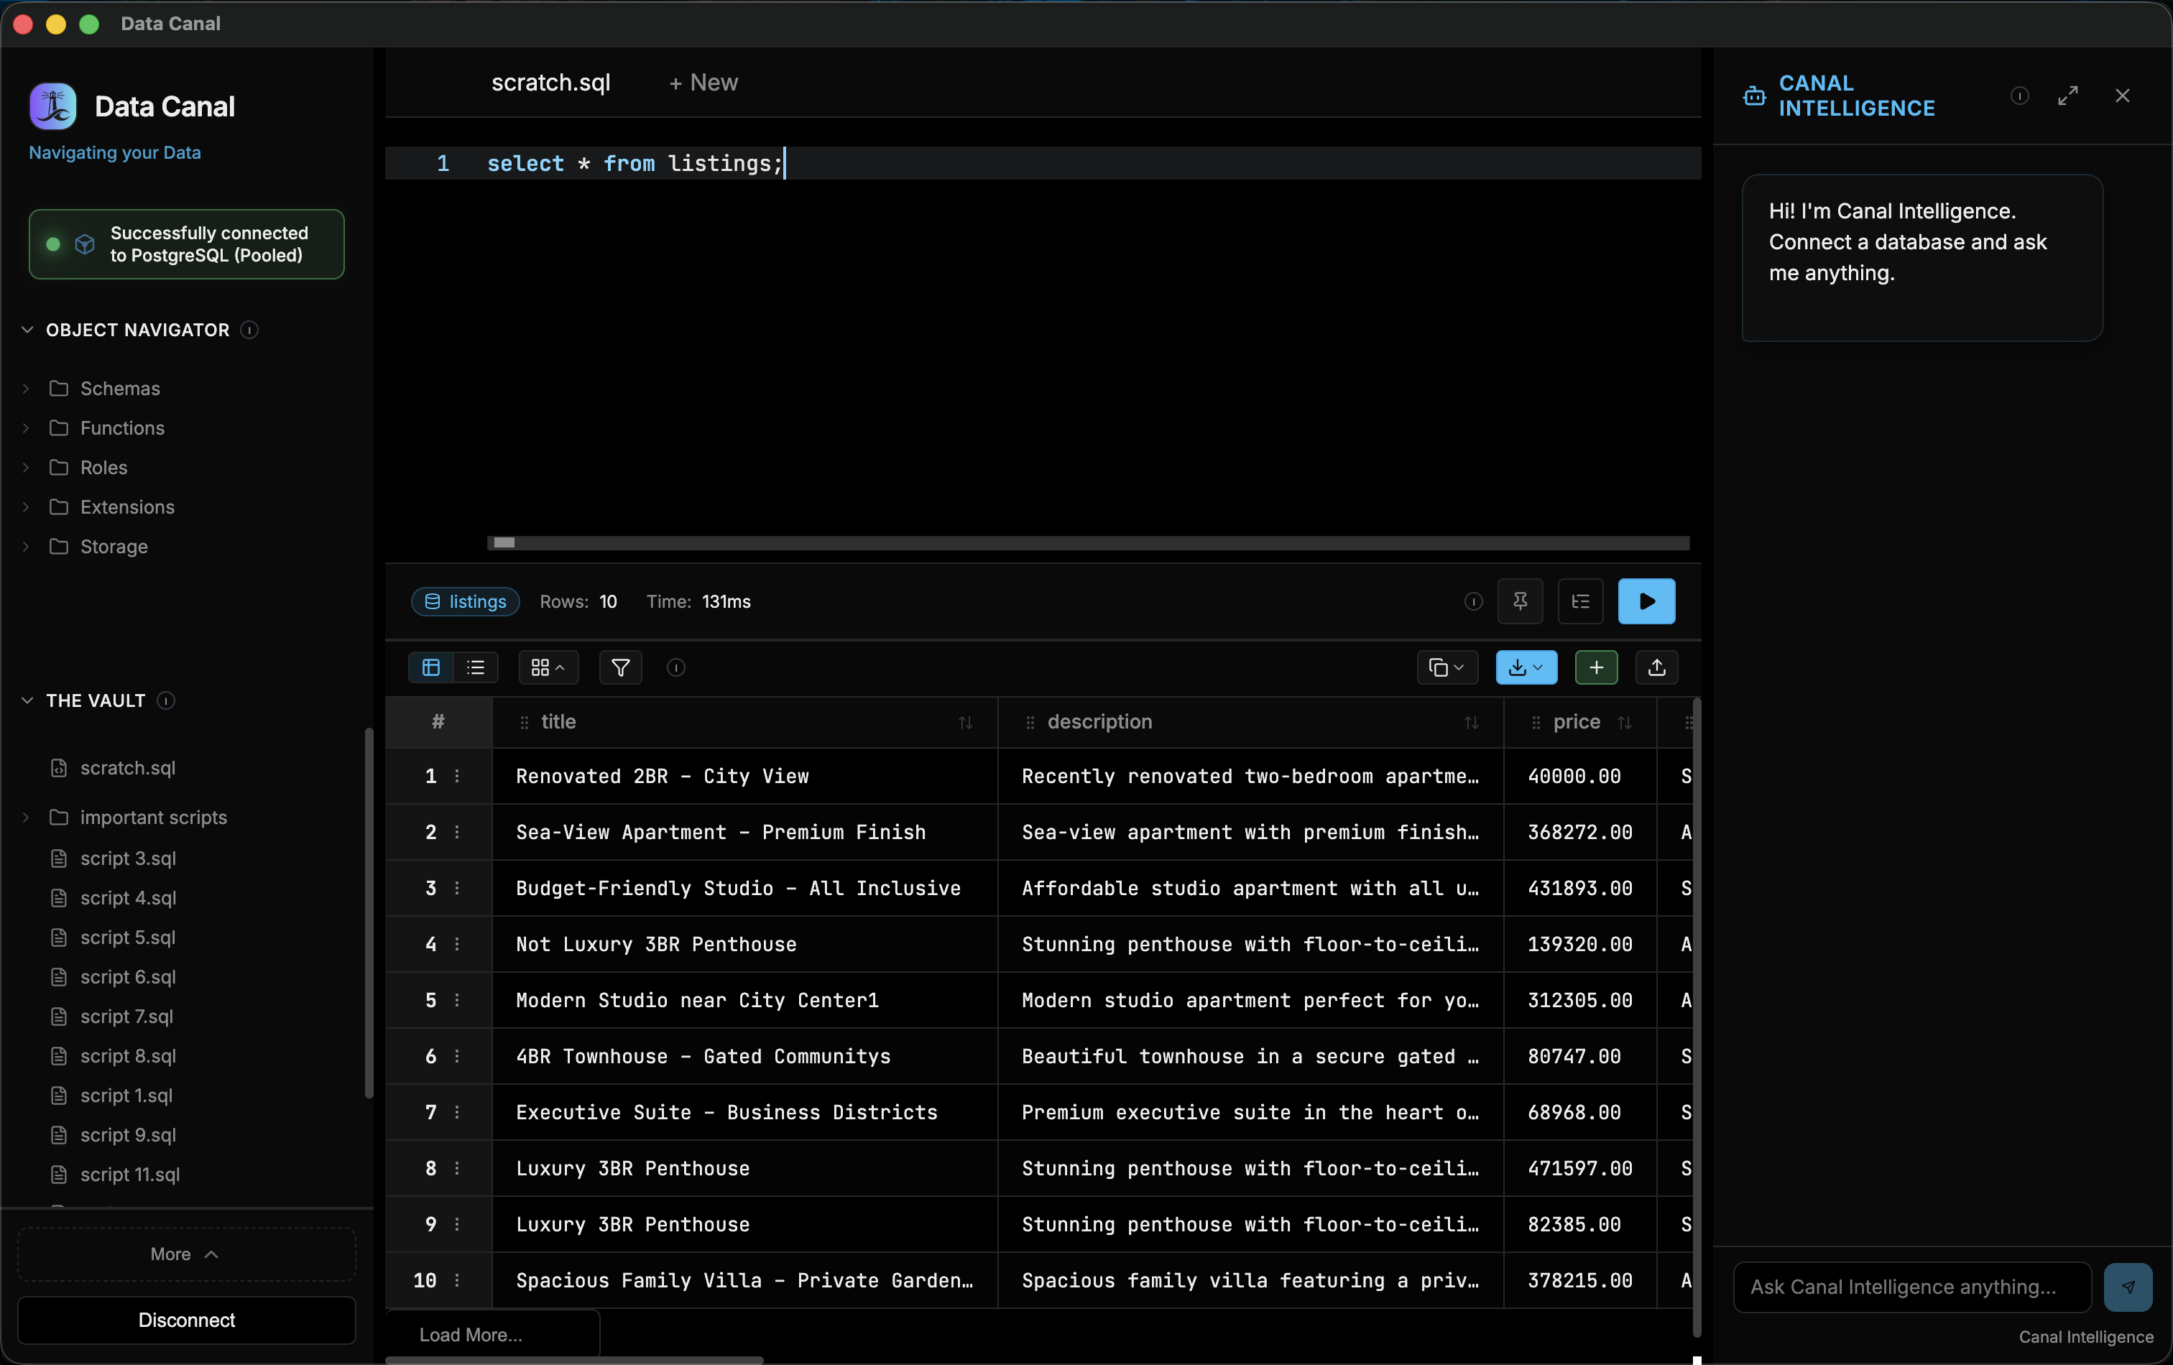Expand the Canal Intelligence panel fullscreen
Viewport: 2173px width, 1365px height.
coord(2068,96)
